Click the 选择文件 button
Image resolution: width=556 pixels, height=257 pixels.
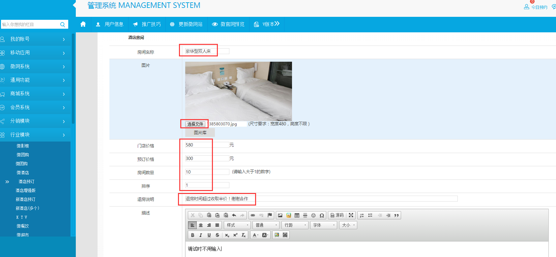point(195,124)
